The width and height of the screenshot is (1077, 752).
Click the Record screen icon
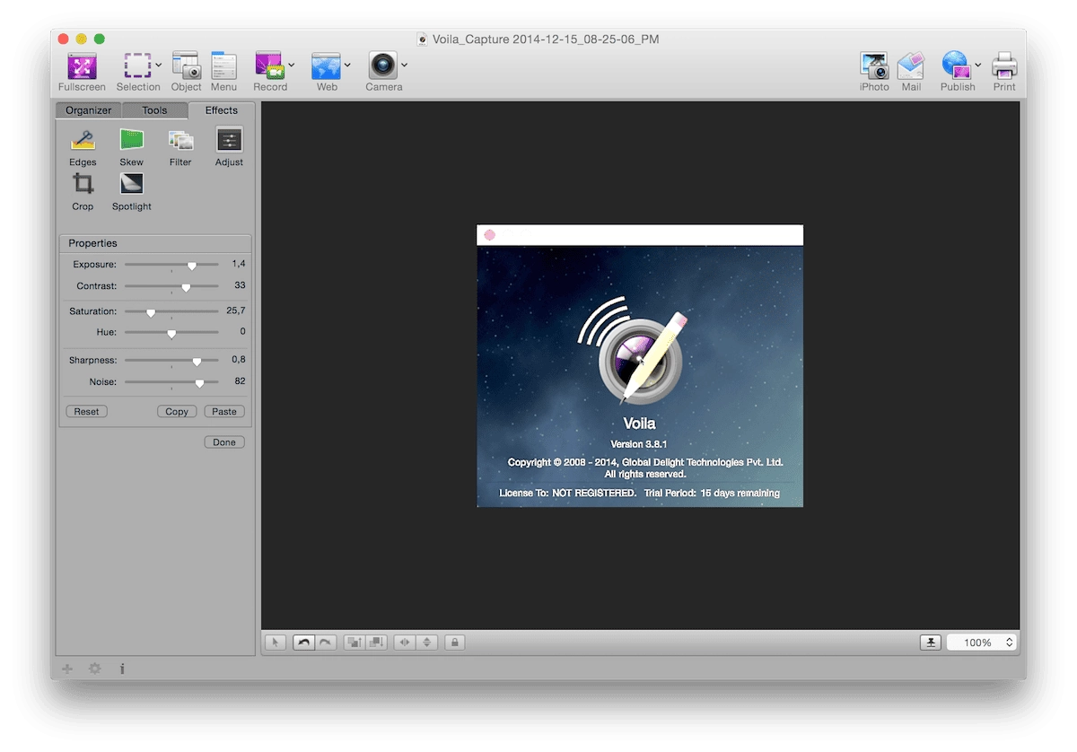coord(269,66)
